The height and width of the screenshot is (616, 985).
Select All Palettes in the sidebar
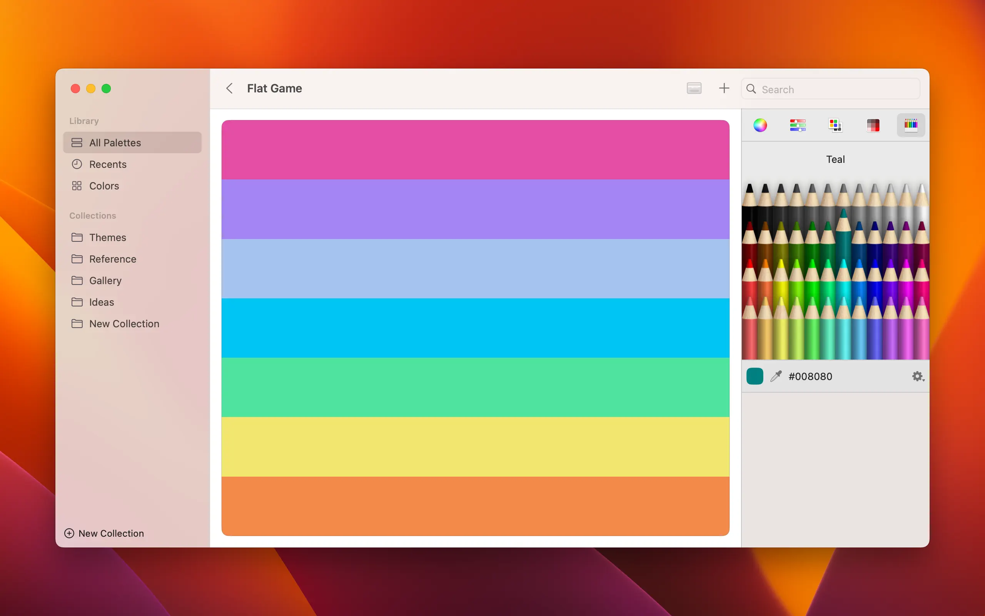coord(115,142)
